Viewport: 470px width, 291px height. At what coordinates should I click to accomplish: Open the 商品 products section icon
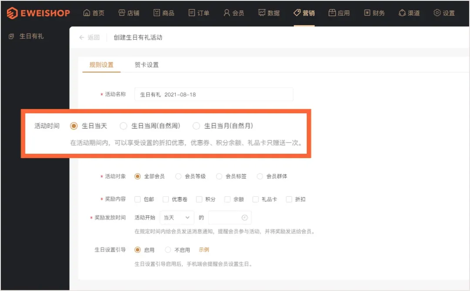coord(157,13)
